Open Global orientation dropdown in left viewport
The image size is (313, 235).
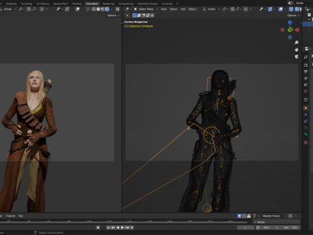coord(8,9)
